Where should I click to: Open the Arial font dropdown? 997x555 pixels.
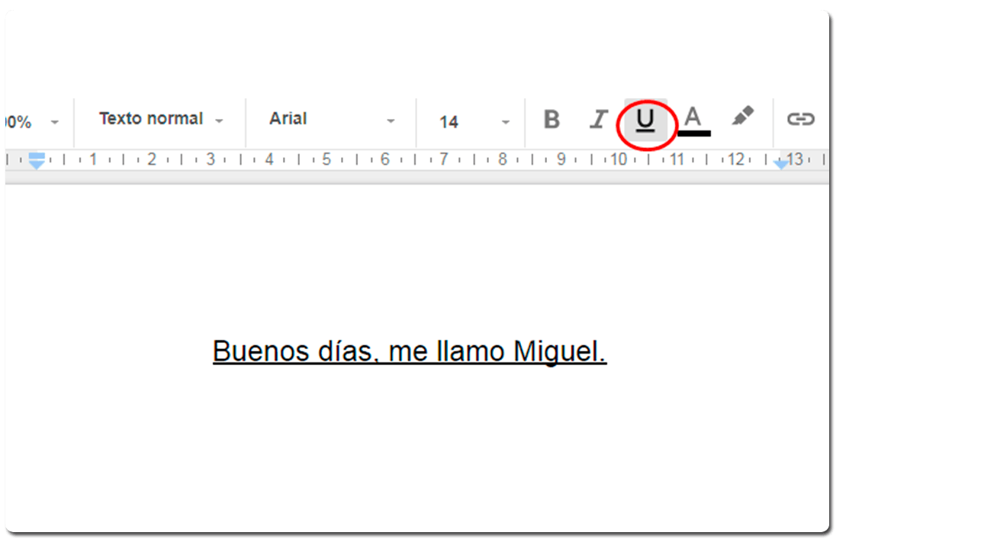point(332,120)
